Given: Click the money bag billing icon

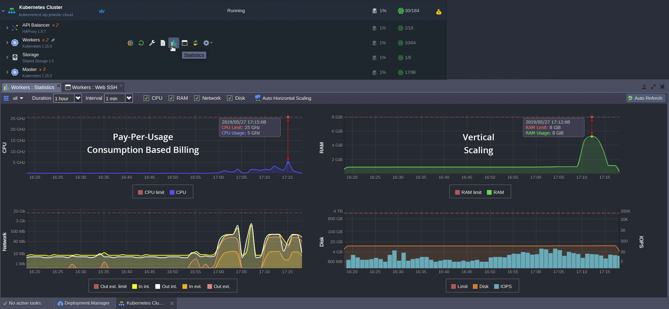Looking at the screenshot, I should 439,12.
